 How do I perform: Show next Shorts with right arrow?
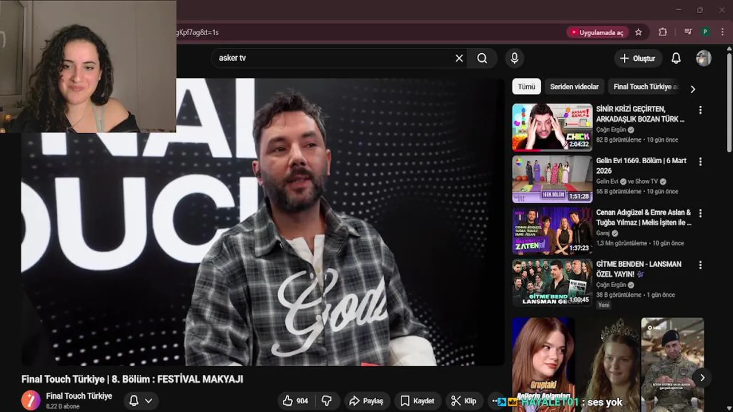[x=702, y=378]
